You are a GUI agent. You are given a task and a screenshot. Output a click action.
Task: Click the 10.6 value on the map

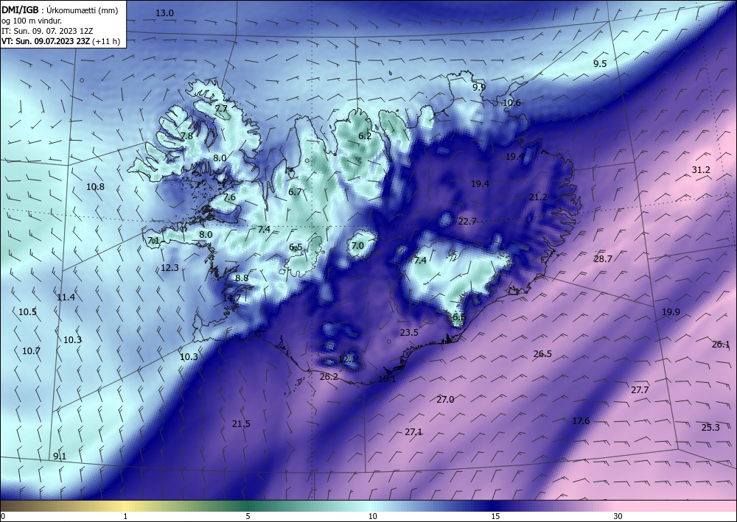coord(512,103)
